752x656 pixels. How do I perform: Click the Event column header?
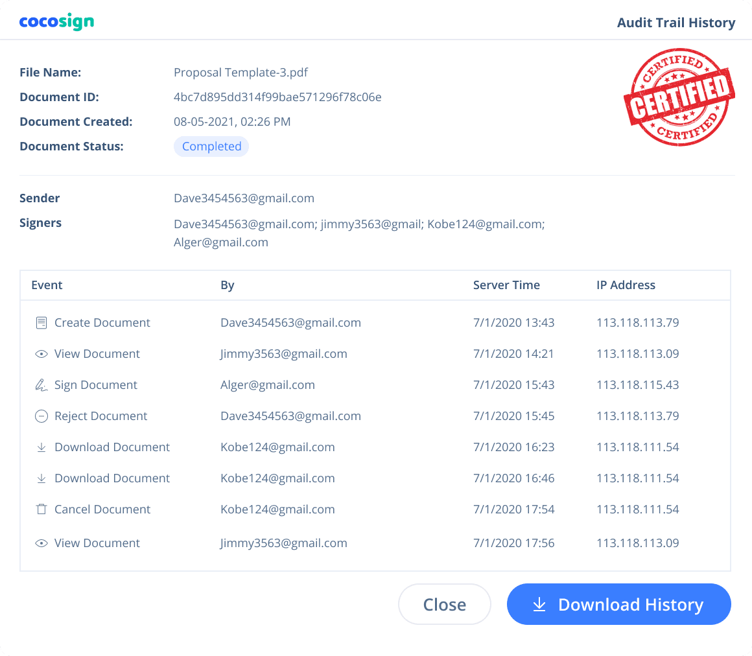click(47, 285)
